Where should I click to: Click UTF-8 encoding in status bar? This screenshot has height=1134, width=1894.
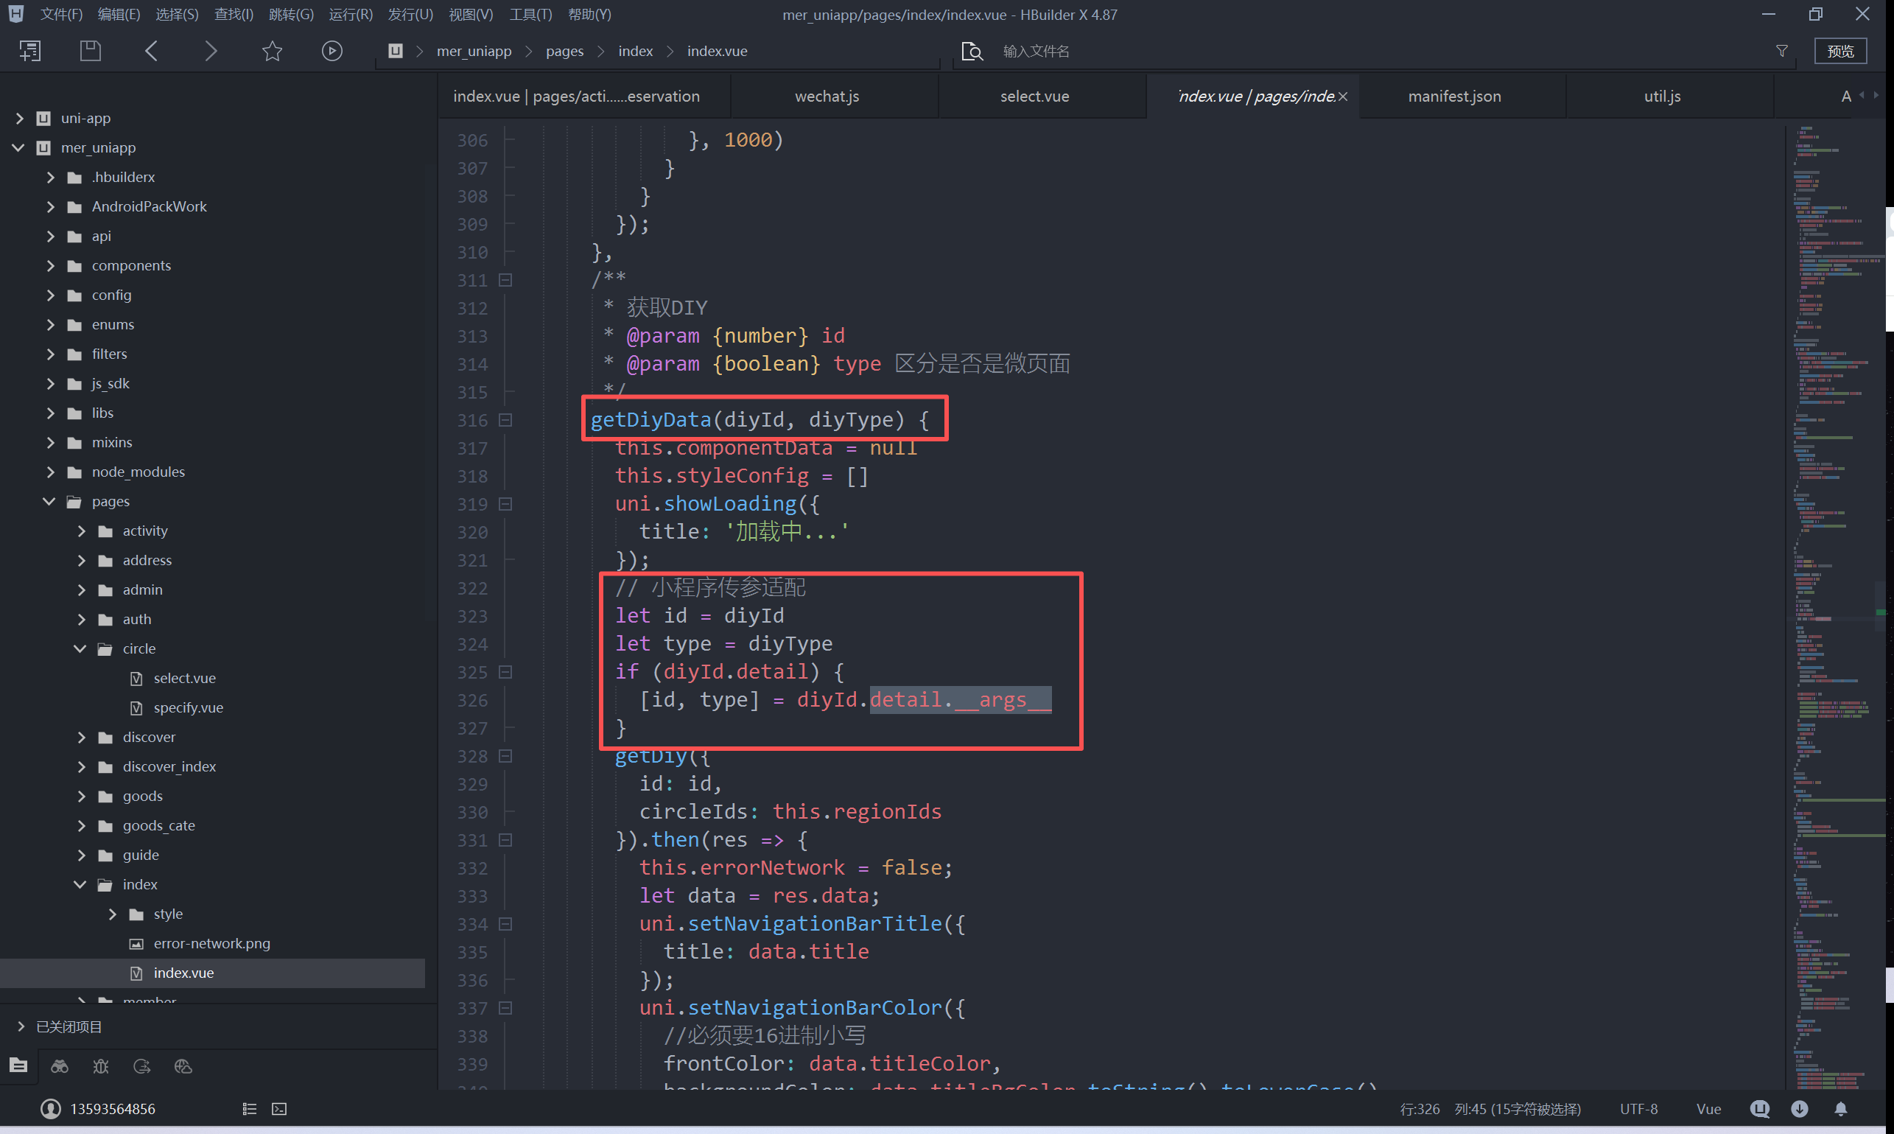pos(1638,1109)
